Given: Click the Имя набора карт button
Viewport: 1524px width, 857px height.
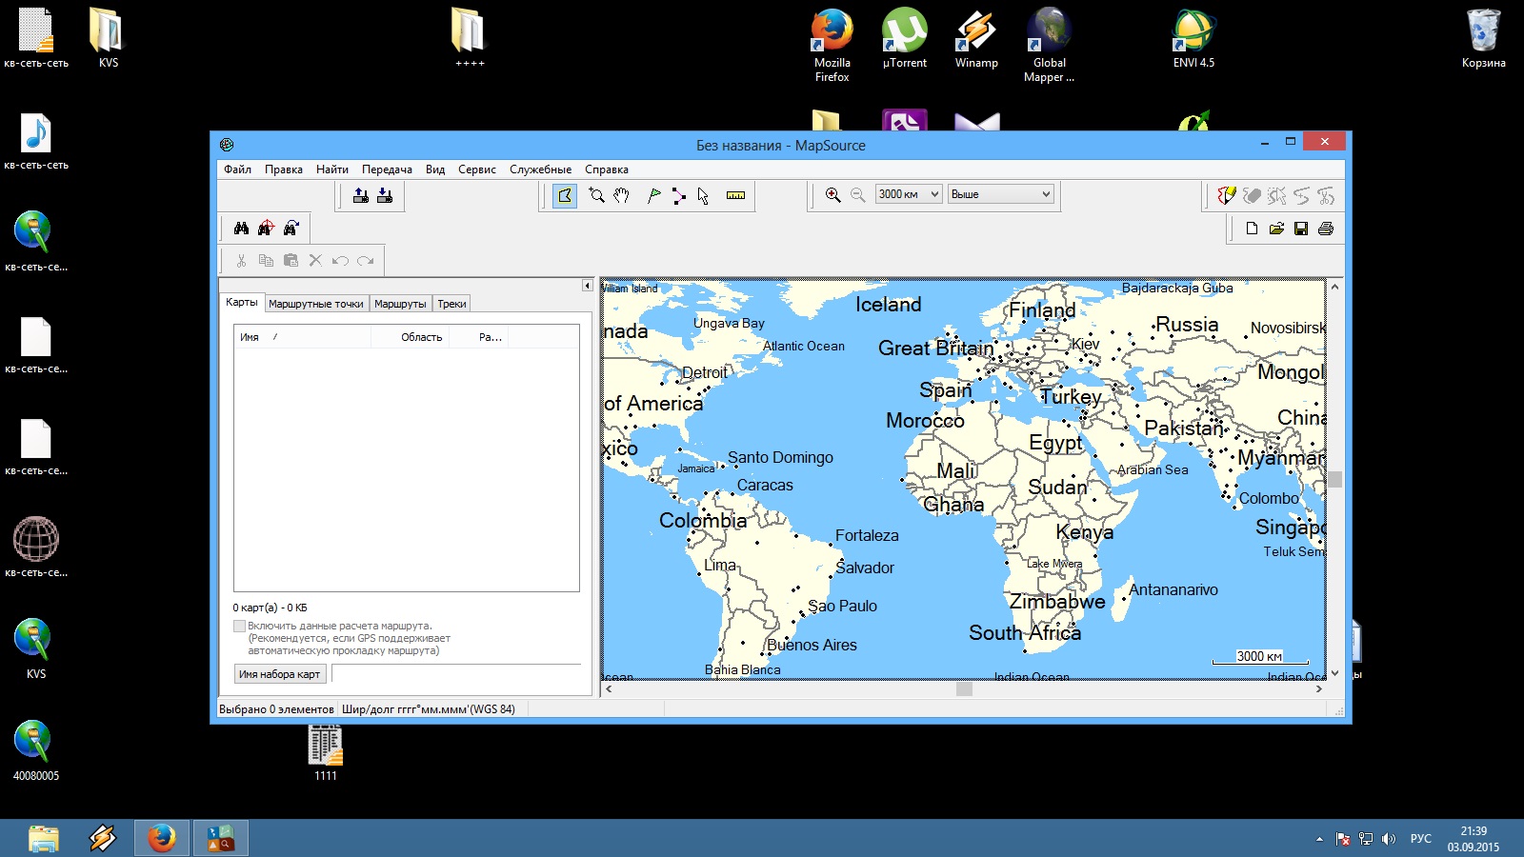Looking at the screenshot, I should pyautogui.click(x=280, y=674).
